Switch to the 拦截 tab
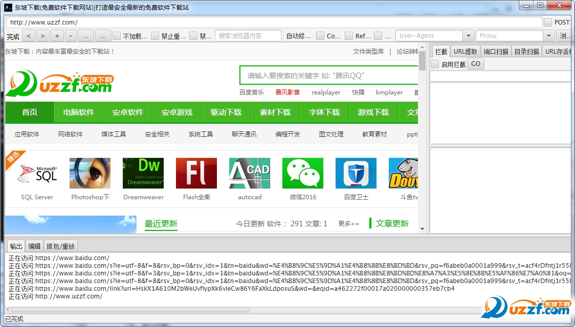 441,51
